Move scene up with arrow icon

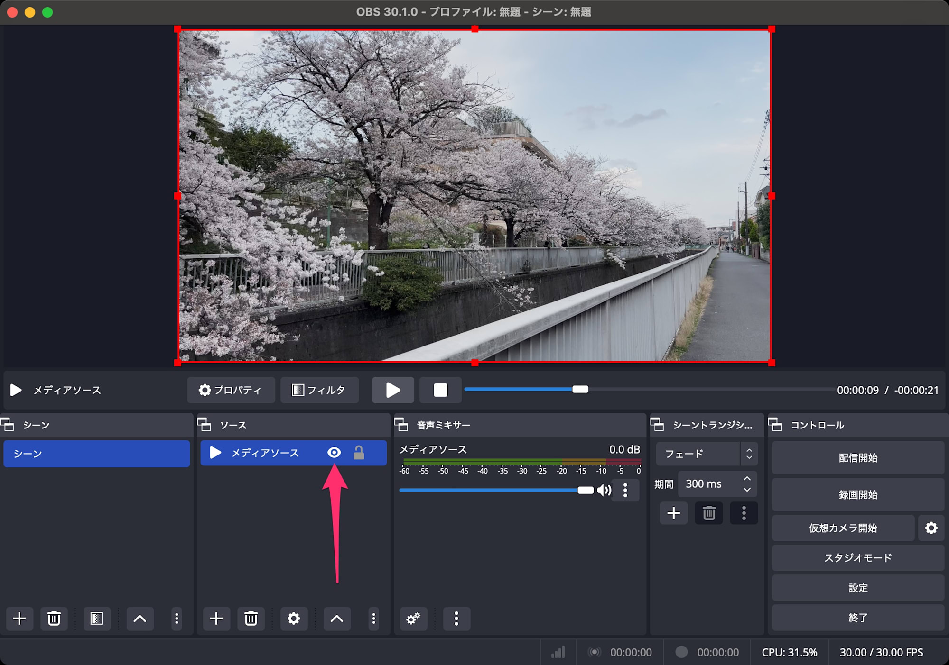click(140, 619)
